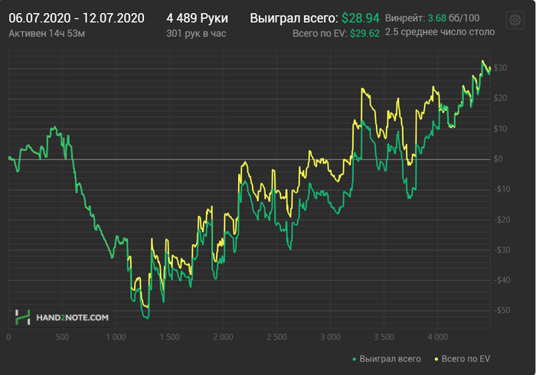
Task: Click the '4 489 Руки' hand count
Action: [x=197, y=18]
